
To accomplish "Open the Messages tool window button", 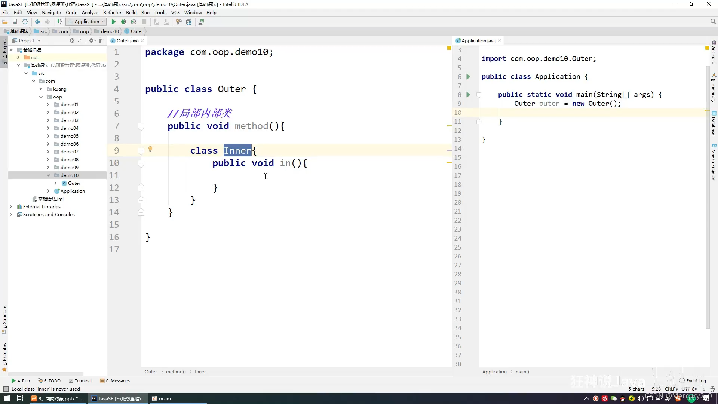I will [x=115, y=381].
